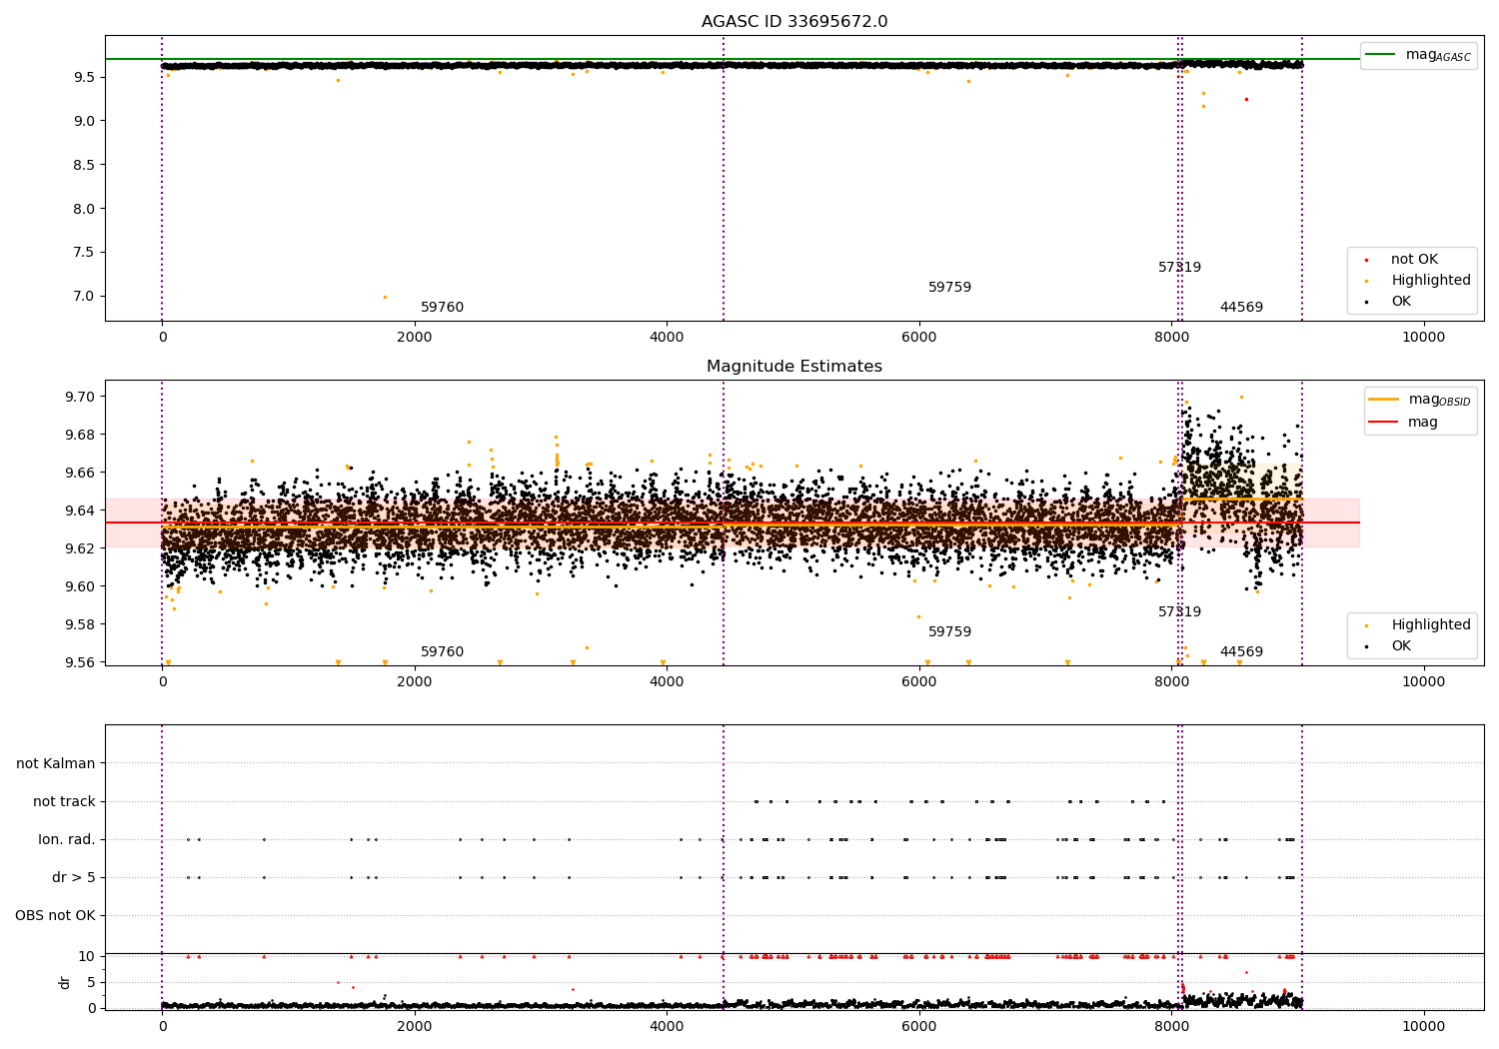Click the red not-OK outlier point near 9.25
1499x1049 pixels.
coord(1246,99)
